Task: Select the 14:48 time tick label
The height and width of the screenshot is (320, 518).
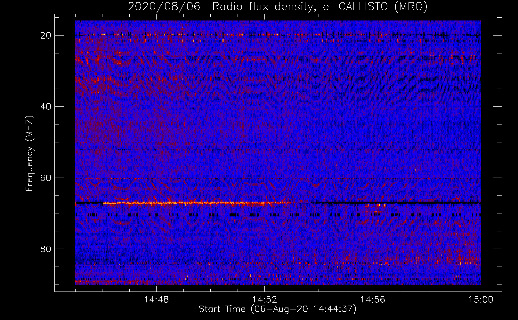Action: click(x=156, y=300)
